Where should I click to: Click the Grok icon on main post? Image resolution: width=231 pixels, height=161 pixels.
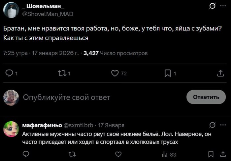[x=213, y=6]
